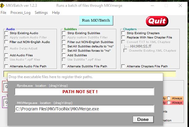The height and width of the screenshot is (127, 189).
Task: Click the 'MKVMerge.exe location (drag'n'drop)' label
Action: point(45,103)
